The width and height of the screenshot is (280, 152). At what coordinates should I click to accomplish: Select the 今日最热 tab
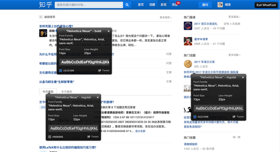48,92
